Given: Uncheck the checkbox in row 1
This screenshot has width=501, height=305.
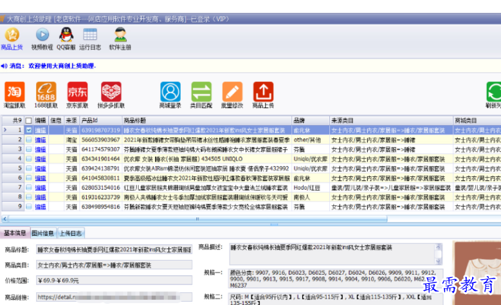Looking at the screenshot, I should point(29,130).
